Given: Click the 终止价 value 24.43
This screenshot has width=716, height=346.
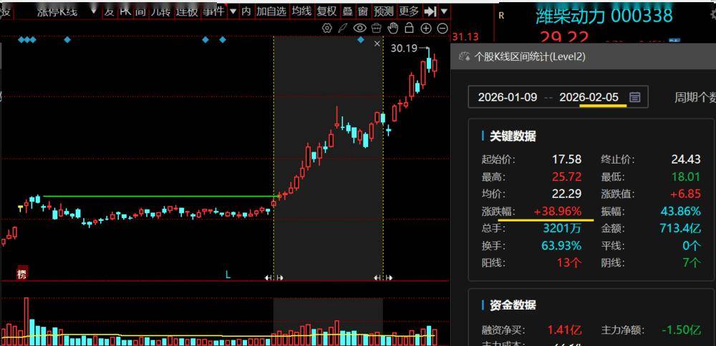Looking at the screenshot, I should click(686, 159).
